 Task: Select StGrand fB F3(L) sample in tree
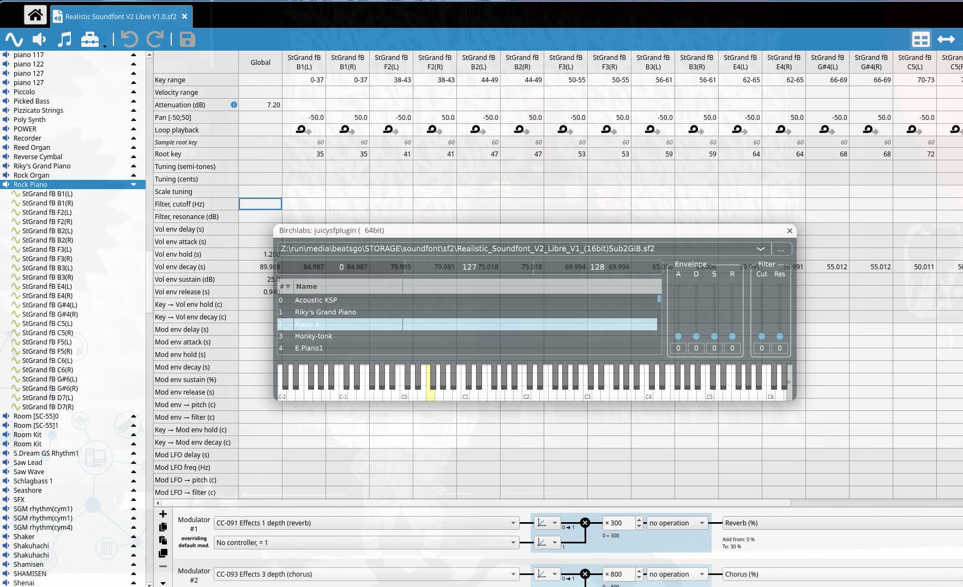(x=47, y=249)
